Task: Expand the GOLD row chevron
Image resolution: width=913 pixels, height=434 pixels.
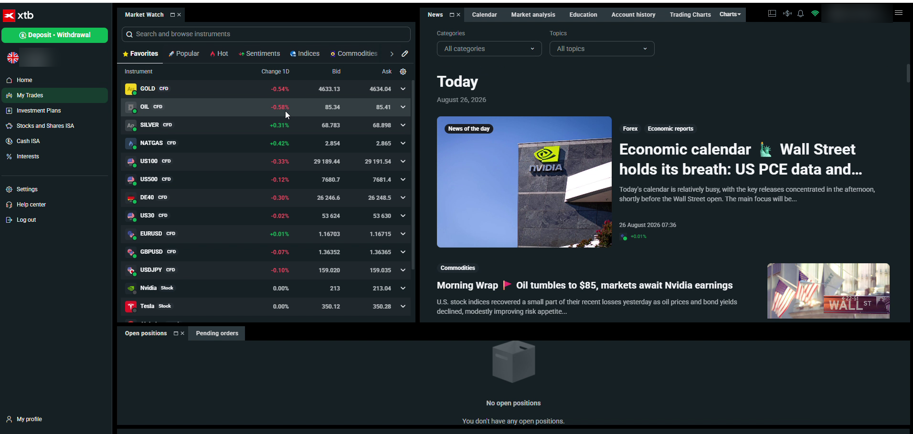Action: tap(403, 89)
